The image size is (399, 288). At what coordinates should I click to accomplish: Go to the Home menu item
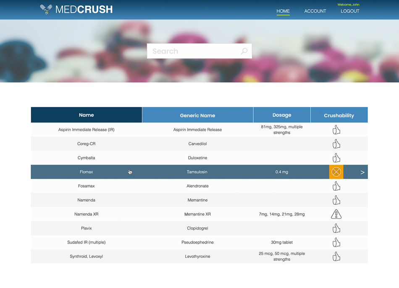pyautogui.click(x=283, y=11)
